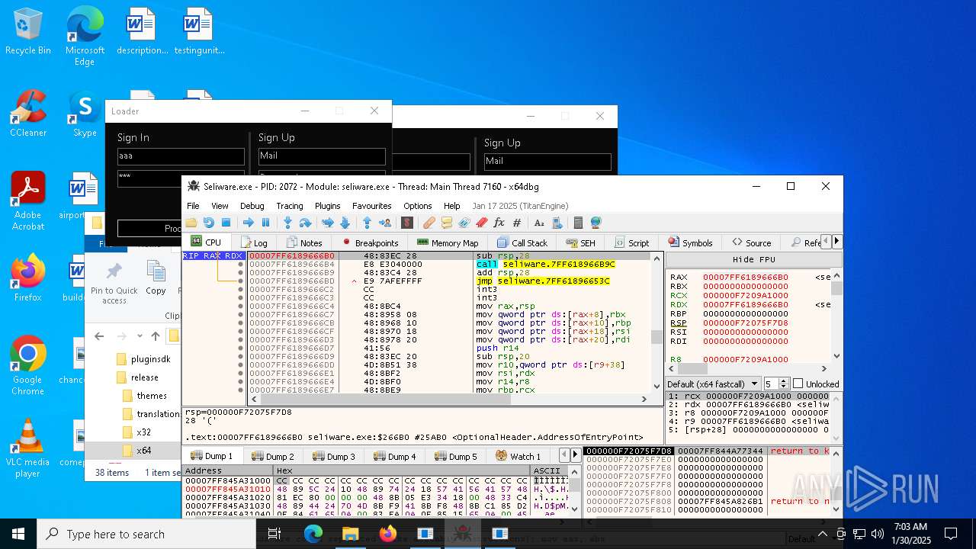Click the Sign In username field with aaa

point(181,156)
